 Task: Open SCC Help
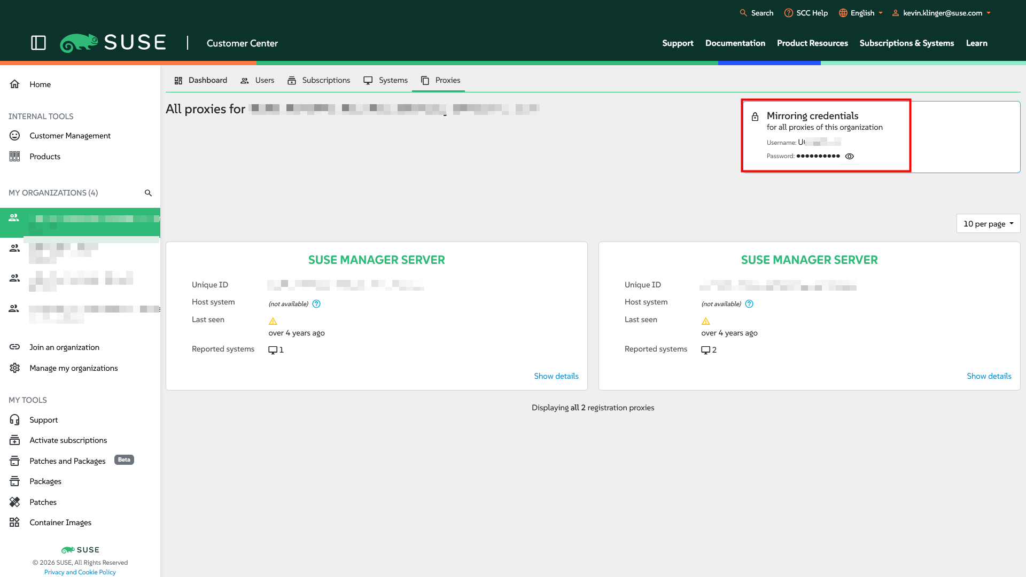(x=806, y=13)
